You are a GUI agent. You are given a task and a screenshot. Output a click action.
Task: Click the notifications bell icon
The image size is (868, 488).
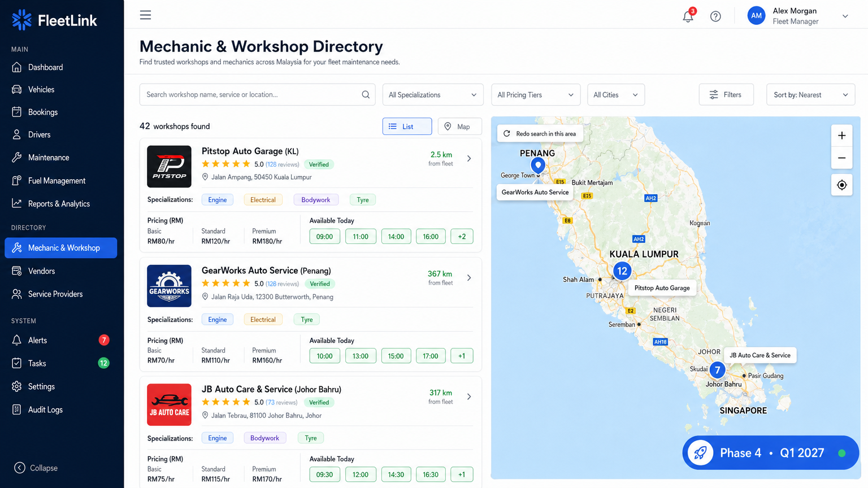pyautogui.click(x=688, y=16)
